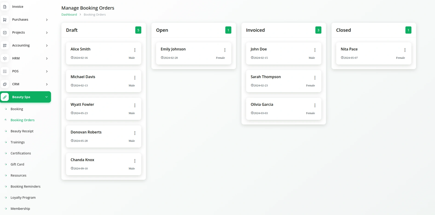Go to Trainings section
The width and height of the screenshot is (435, 215).
pos(18,142)
